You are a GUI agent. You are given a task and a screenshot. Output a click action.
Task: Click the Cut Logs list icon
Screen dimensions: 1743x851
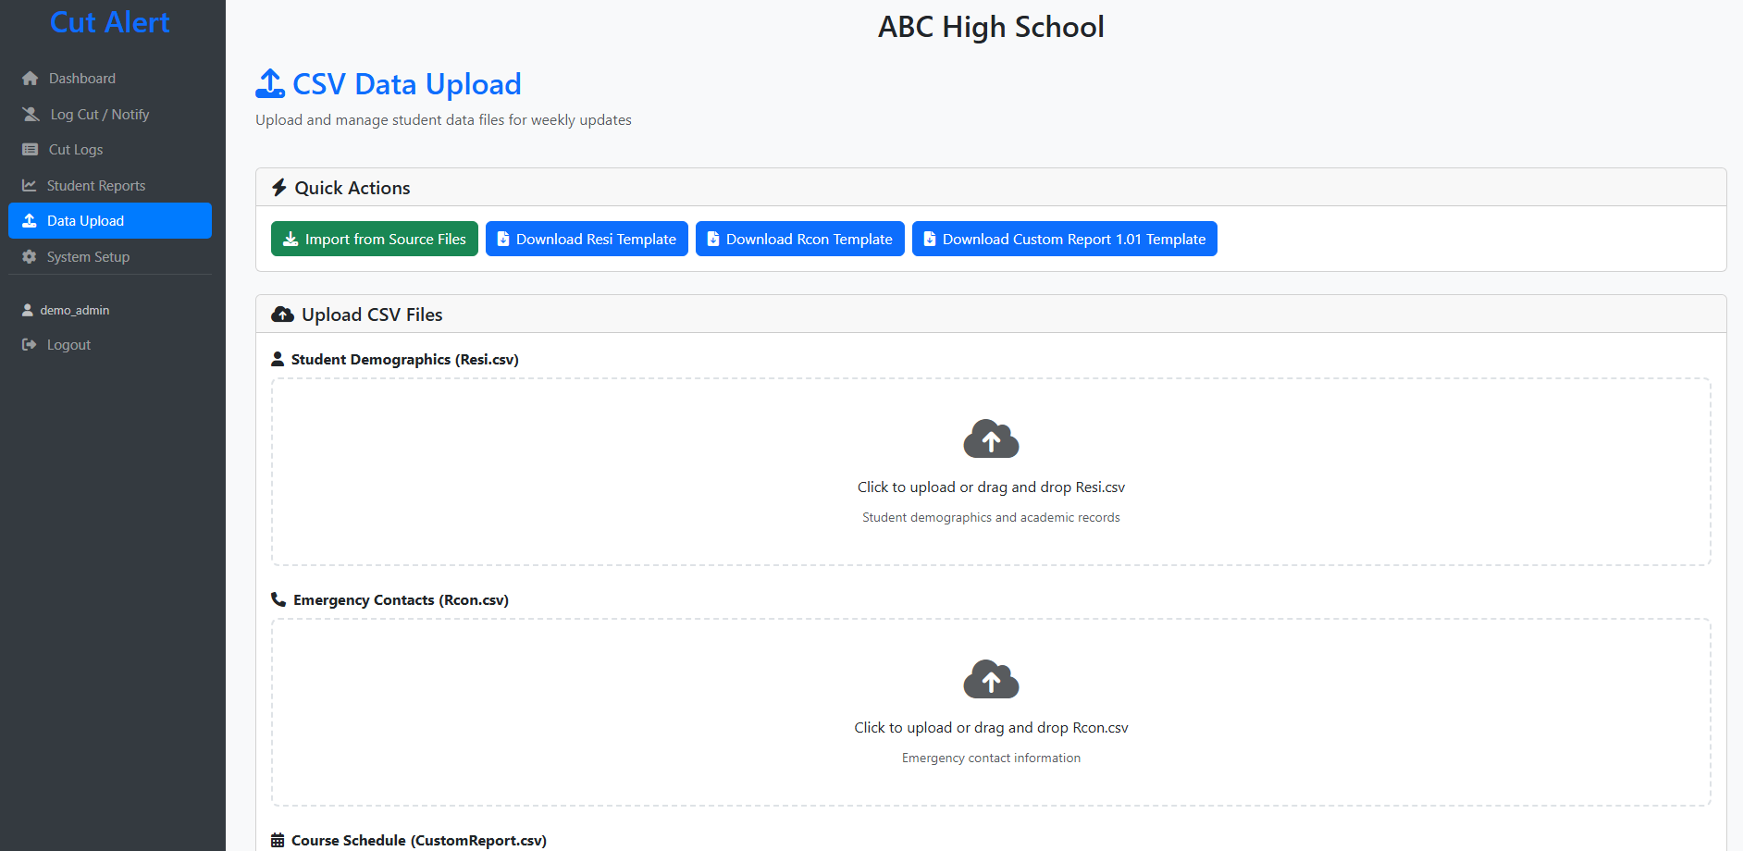[31, 150]
